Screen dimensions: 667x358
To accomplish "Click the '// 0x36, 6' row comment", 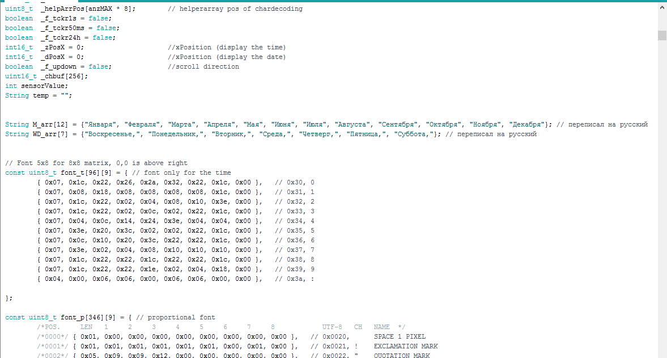I will pos(294,241).
